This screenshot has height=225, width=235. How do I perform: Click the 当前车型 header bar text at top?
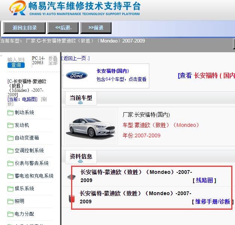tap(73, 41)
